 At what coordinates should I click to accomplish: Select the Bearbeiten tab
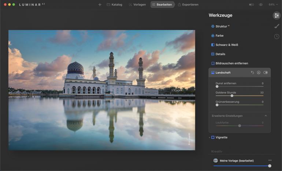click(x=162, y=4)
